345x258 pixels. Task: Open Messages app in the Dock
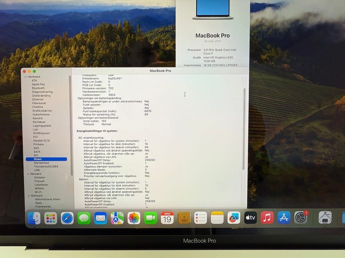[84, 218]
